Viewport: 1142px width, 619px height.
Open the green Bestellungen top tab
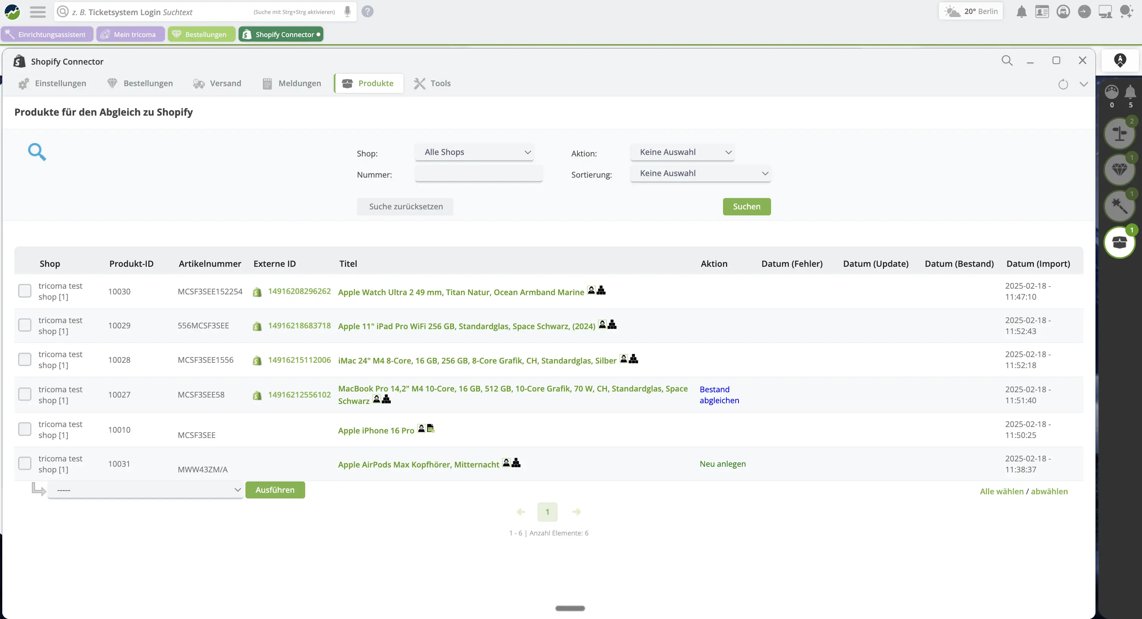pyautogui.click(x=201, y=34)
